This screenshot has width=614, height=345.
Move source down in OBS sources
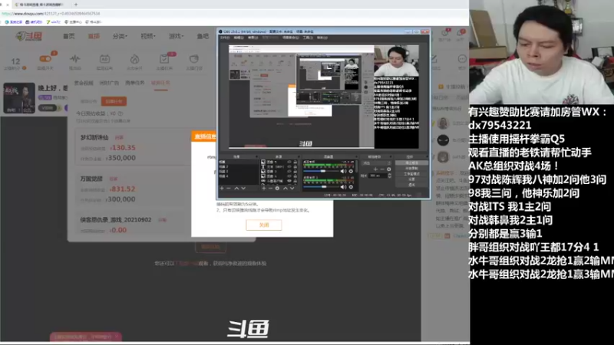click(292, 188)
